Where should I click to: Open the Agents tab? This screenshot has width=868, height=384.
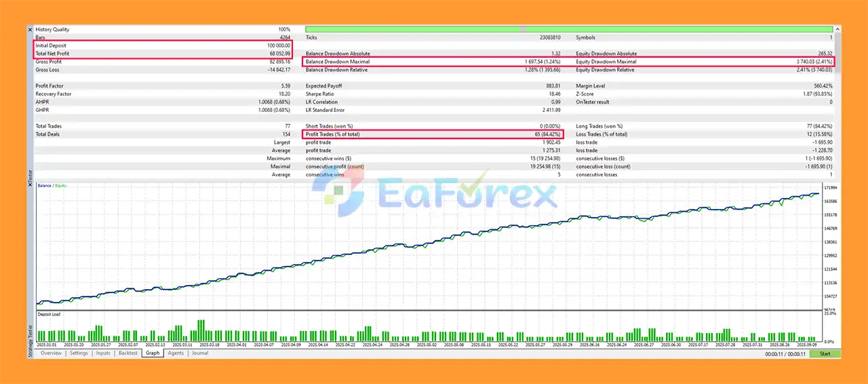(x=176, y=353)
